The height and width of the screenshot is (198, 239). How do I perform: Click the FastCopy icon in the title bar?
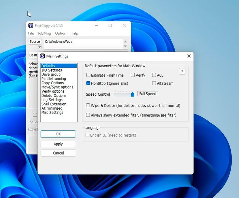point(31,26)
